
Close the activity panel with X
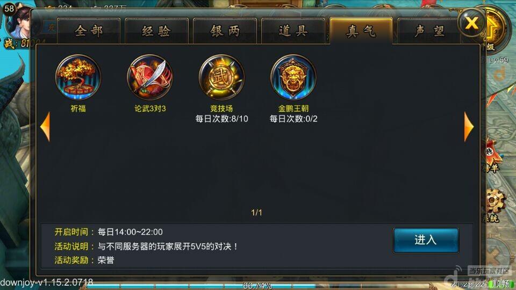[x=471, y=23]
